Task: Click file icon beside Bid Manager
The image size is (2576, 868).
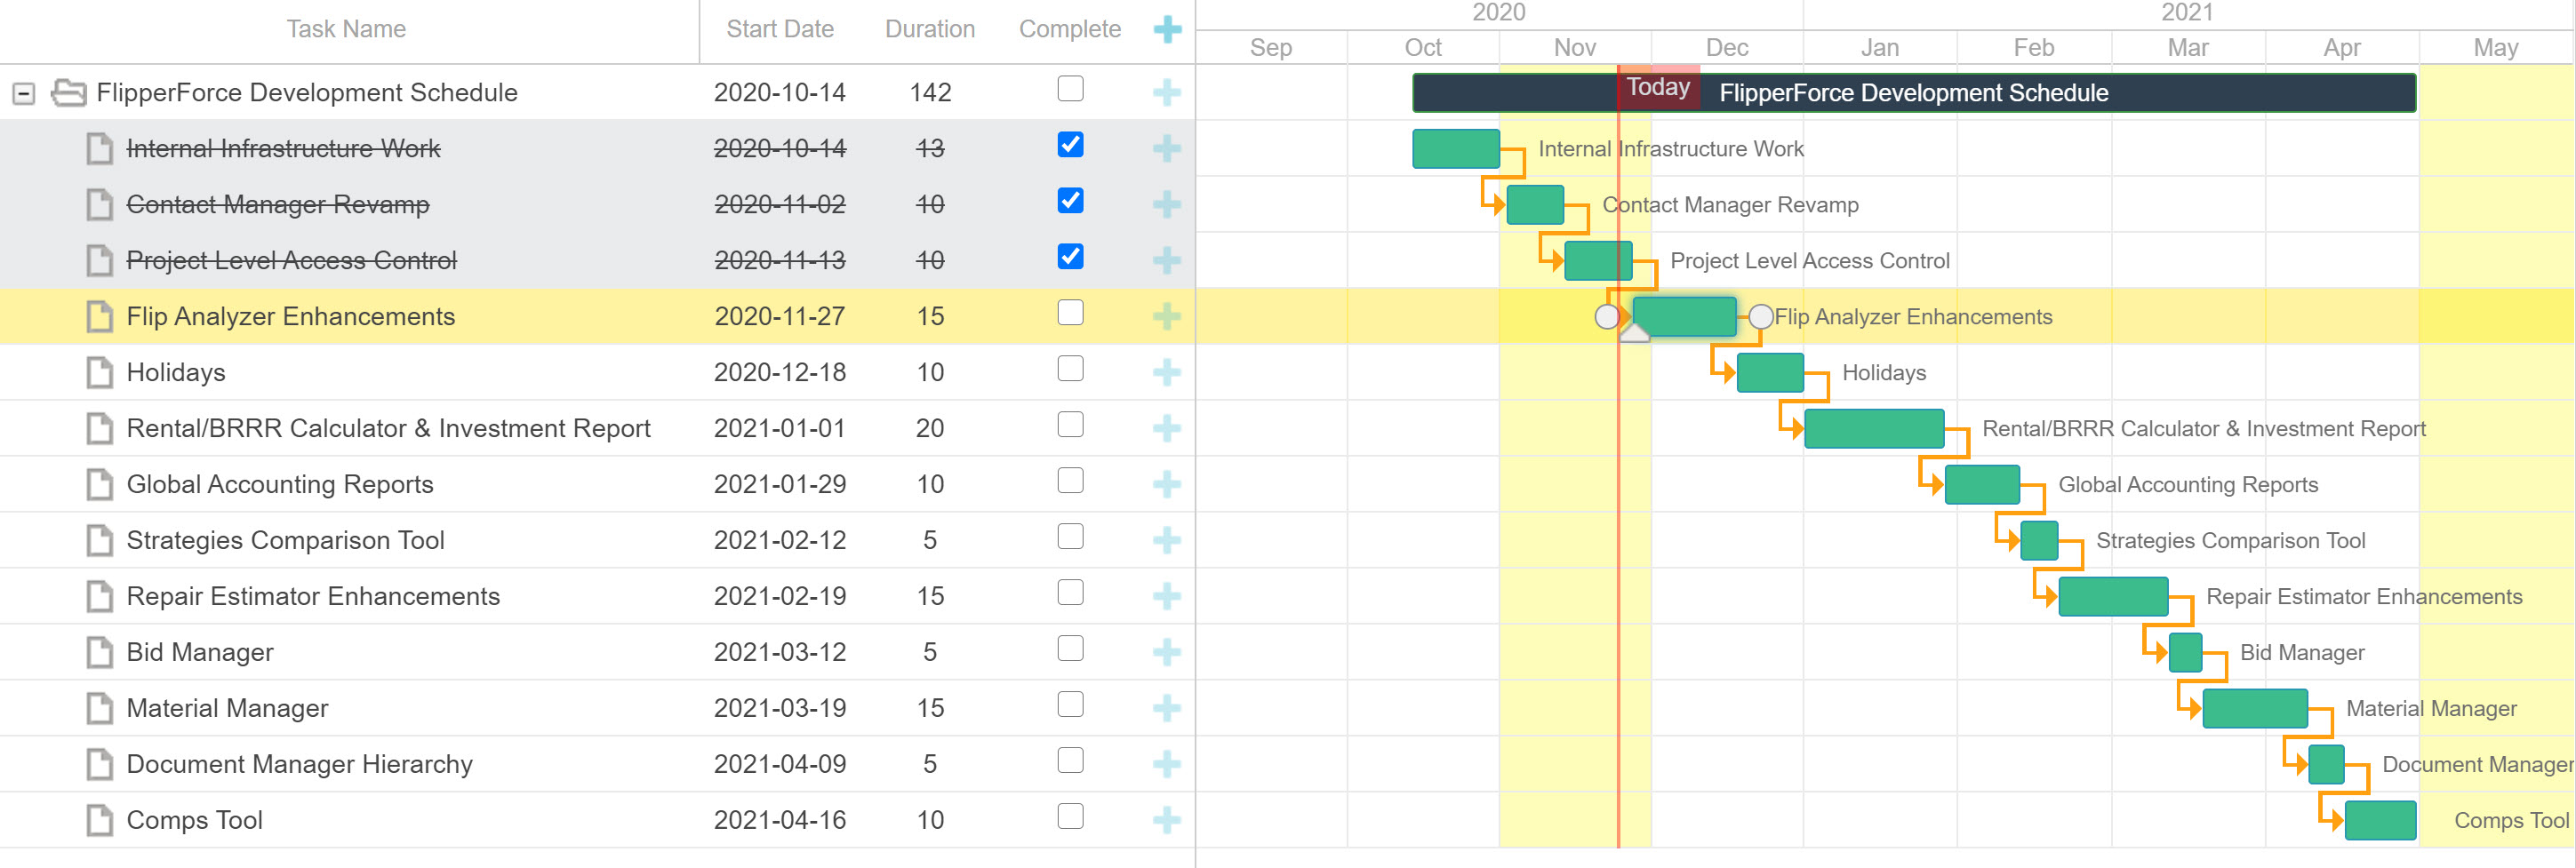Action: [x=100, y=653]
